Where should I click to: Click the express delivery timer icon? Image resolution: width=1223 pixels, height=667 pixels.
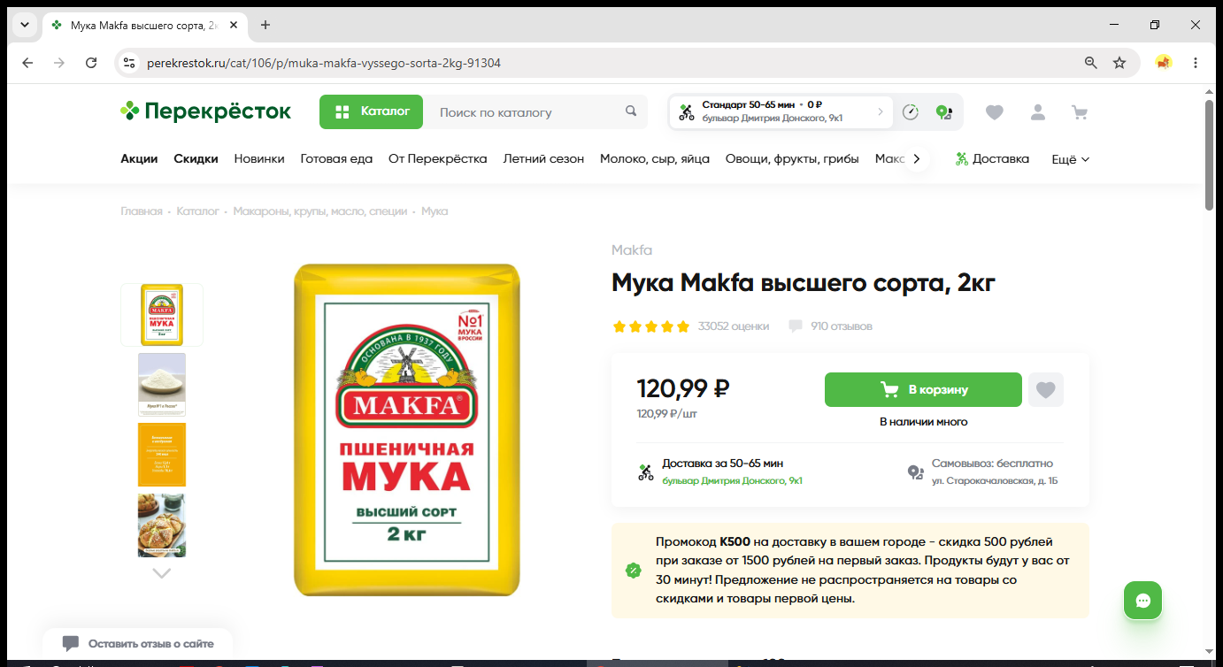point(911,112)
